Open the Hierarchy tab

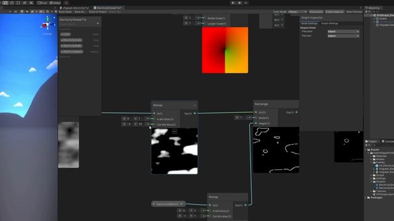[373, 8]
